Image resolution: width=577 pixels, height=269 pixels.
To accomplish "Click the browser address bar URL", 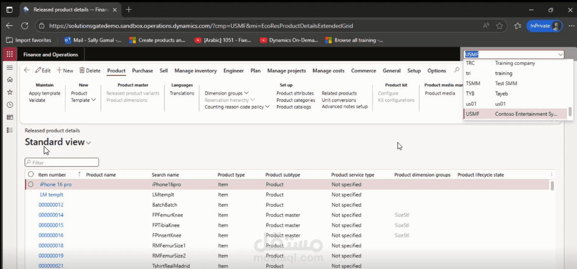I will coord(201,26).
